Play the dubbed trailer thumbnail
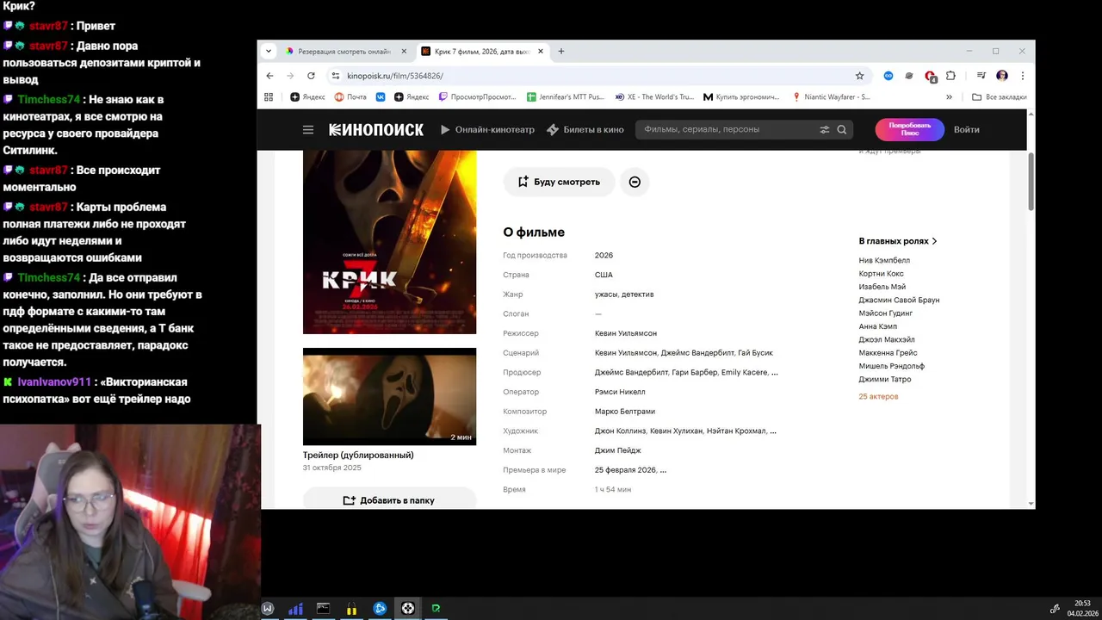This screenshot has width=1102, height=620. pyautogui.click(x=389, y=396)
